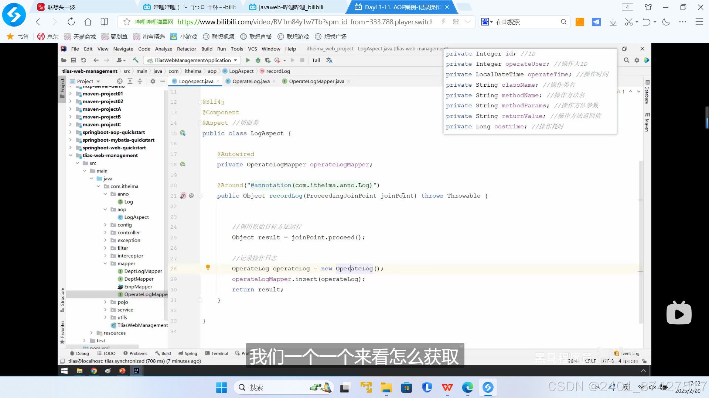Open WPS Office from the taskbar
Image resolution: width=709 pixels, height=398 pixels.
coord(447,387)
